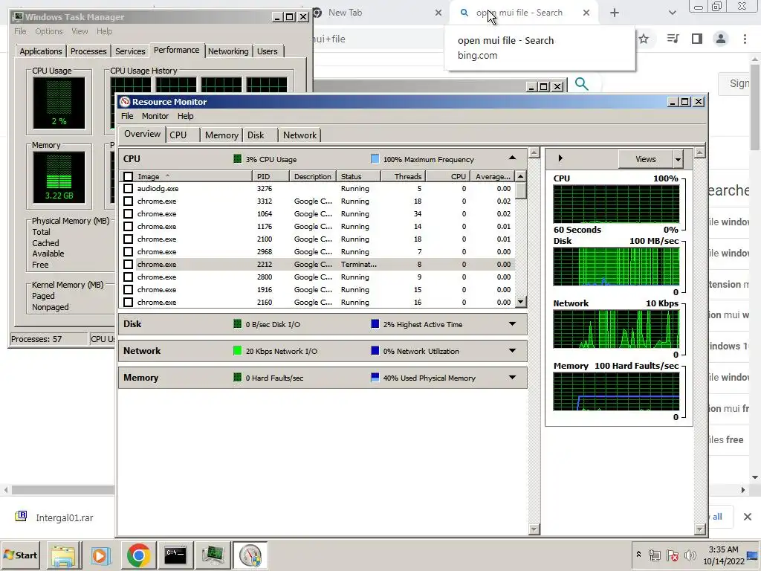Screen dimensions: 761x571
Task: Tick checkbox for chrome.exe PID 3312
Action: click(128, 201)
